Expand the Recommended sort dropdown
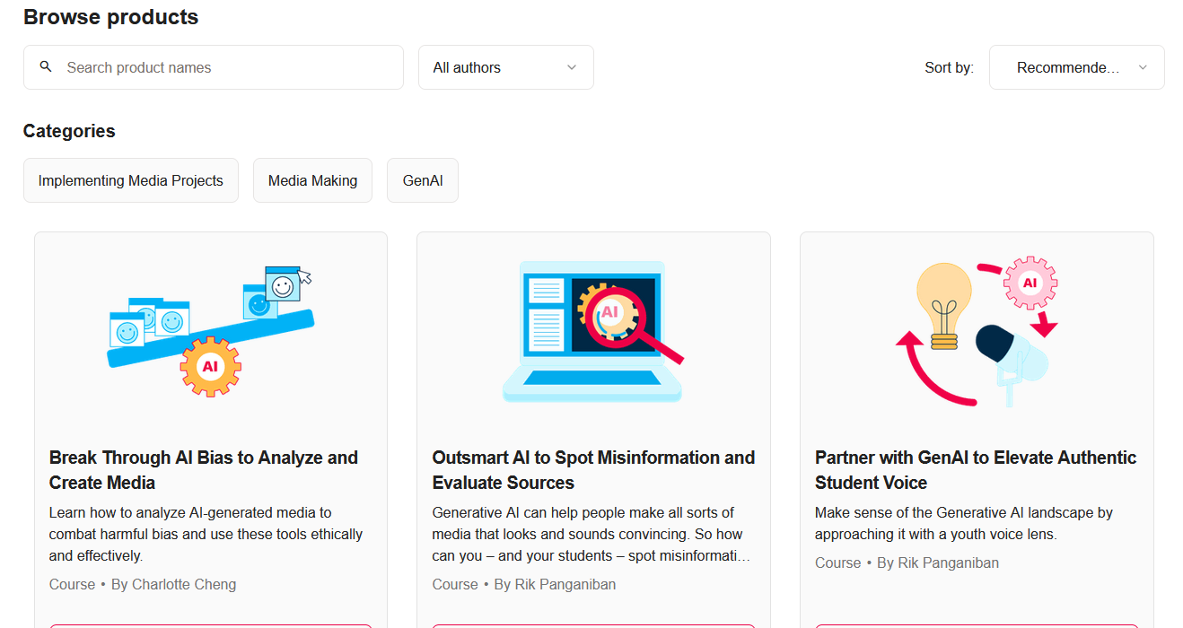 coord(1076,67)
